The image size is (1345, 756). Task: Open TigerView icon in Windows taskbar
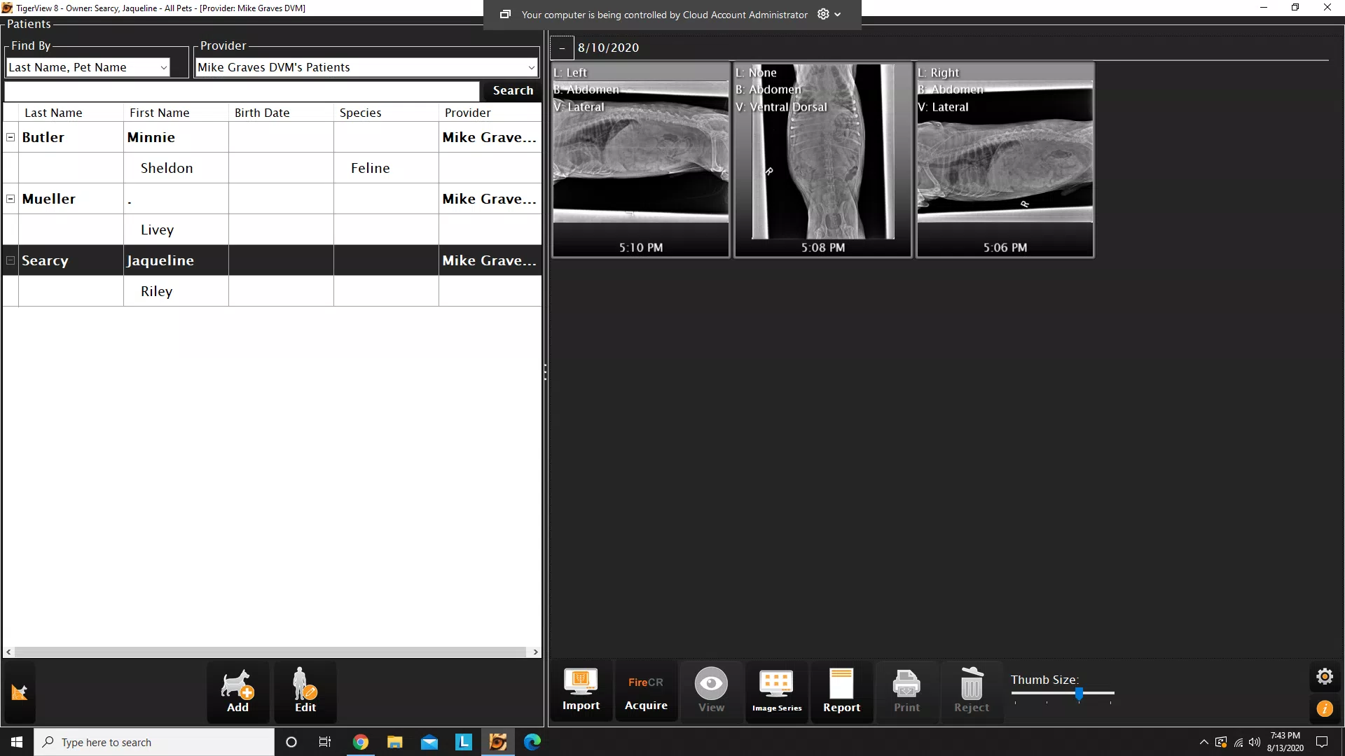[x=497, y=742]
